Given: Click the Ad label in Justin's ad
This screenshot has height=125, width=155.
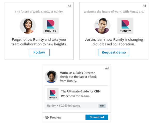Looking at the screenshot, I should tap(144, 6).
